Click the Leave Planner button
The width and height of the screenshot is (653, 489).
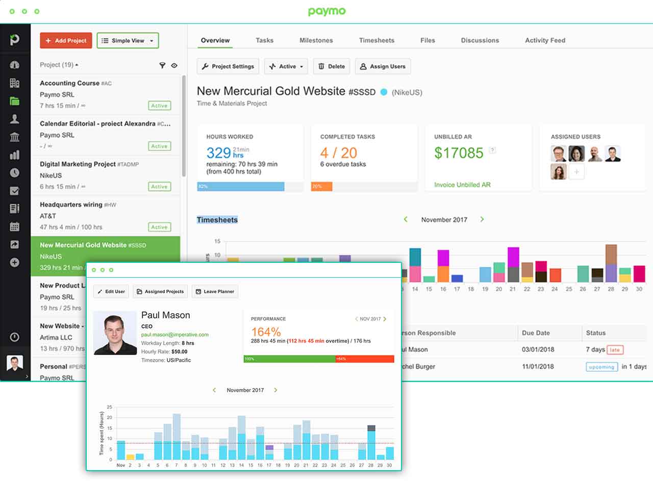point(215,291)
